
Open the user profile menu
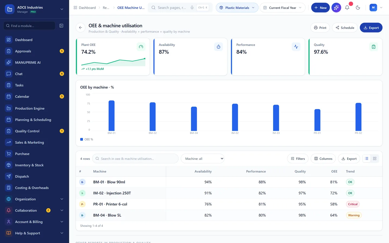[376, 8]
